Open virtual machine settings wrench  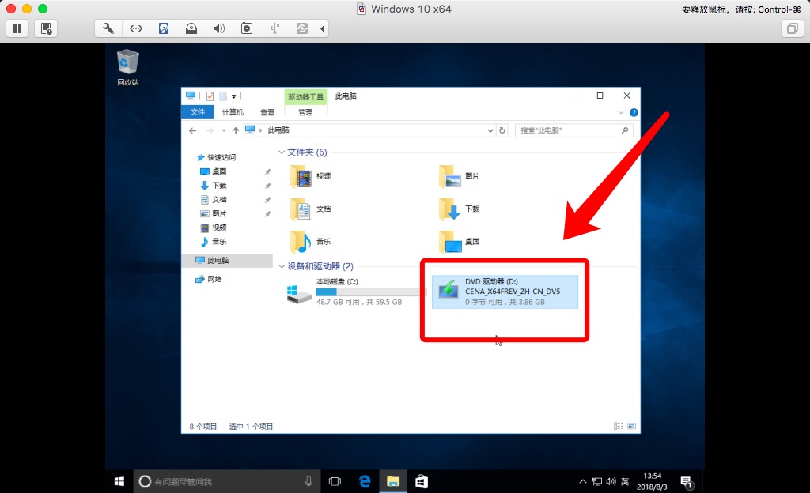(x=108, y=28)
